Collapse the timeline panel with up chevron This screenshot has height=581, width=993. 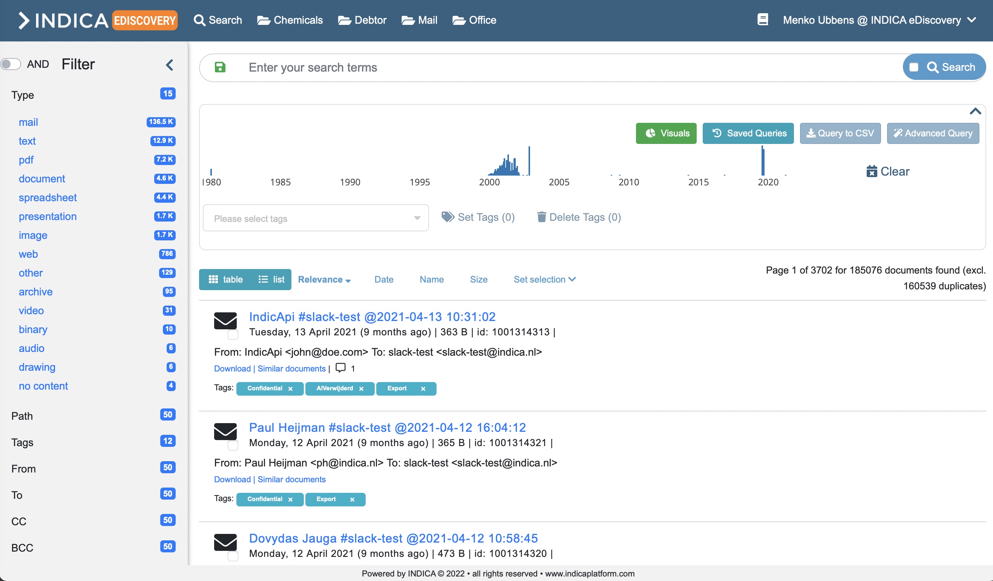point(975,112)
